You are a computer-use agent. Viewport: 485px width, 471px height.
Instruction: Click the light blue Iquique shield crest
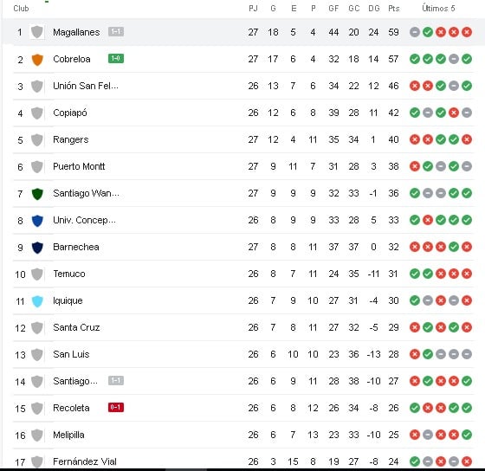tap(37, 301)
